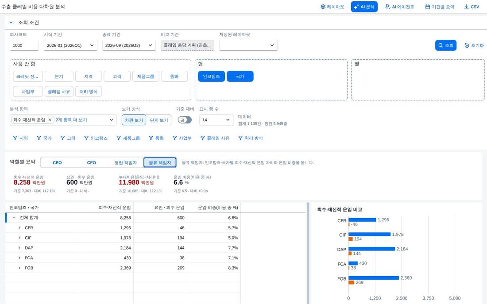
Task: Click the 조회 search button
Action: point(446,45)
